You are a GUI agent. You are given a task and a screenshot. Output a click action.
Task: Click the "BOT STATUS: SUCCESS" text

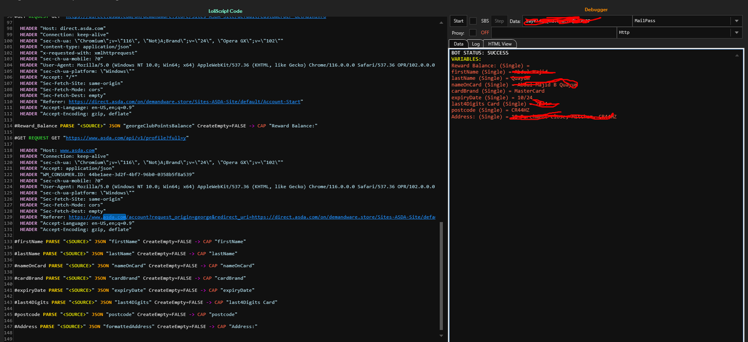(x=480, y=53)
